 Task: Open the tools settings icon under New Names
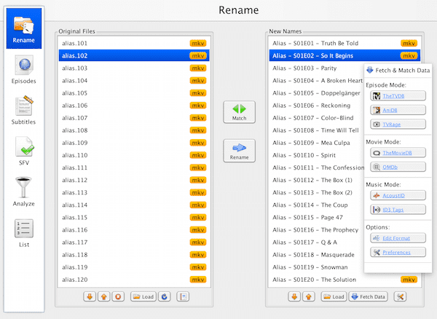(401, 296)
